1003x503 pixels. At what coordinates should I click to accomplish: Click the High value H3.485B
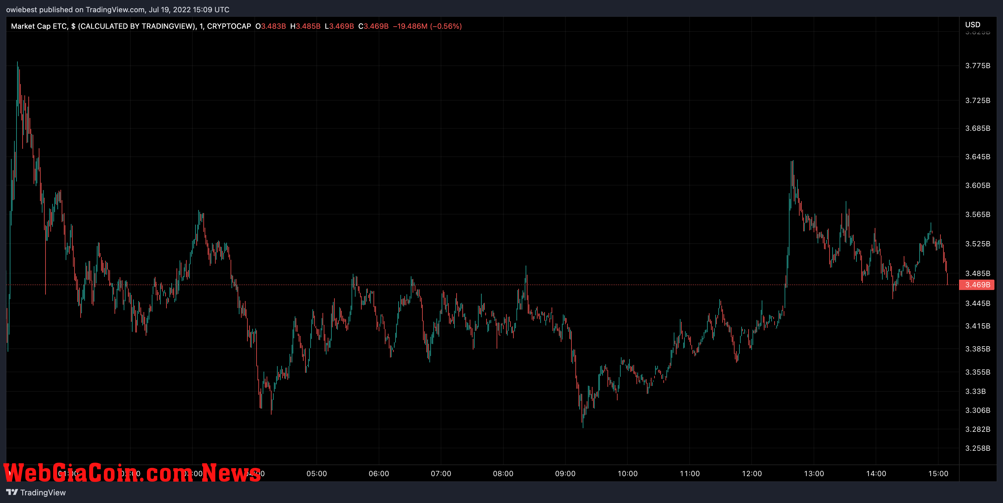pyautogui.click(x=305, y=26)
